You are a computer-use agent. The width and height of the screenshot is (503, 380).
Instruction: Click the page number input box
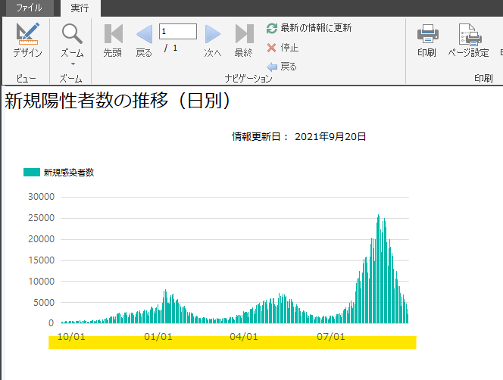click(x=177, y=31)
